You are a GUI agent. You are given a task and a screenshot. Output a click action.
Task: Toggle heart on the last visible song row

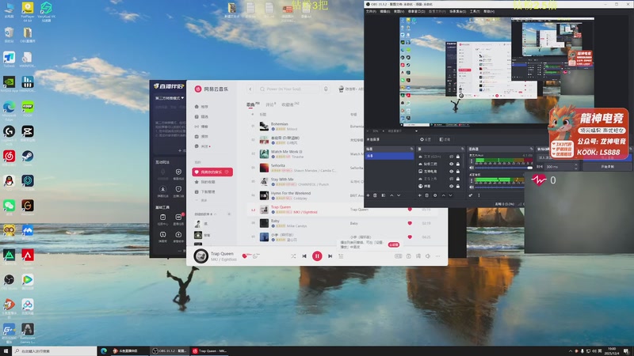[410, 237]
